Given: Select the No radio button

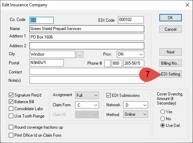Looking at the screenshot, I should tap(162, 119).
